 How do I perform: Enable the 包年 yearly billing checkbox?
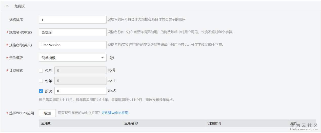coord(41,81)
